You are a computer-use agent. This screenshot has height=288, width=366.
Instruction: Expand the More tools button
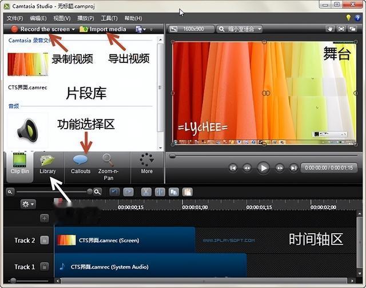click(147, 164)
